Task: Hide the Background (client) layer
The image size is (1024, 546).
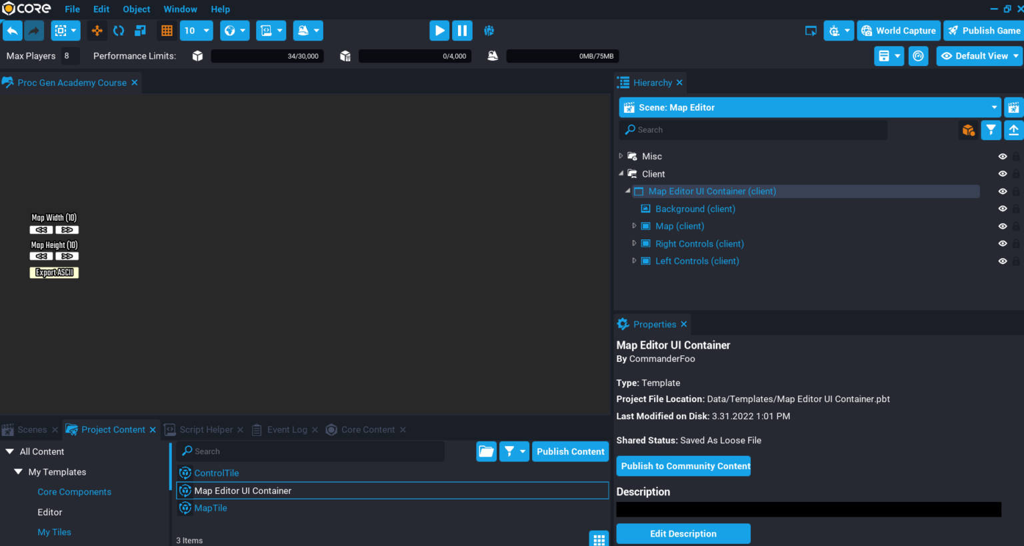Action: 1003,208
